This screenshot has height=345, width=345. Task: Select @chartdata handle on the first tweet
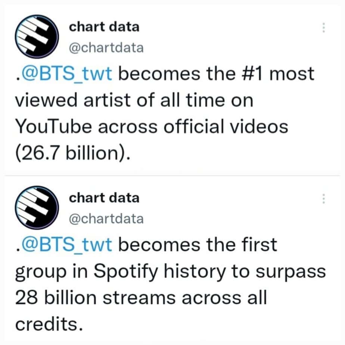point(106,48)
